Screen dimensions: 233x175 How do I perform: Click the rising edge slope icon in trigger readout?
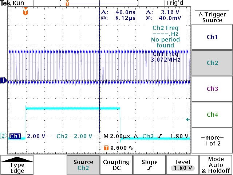160,136
